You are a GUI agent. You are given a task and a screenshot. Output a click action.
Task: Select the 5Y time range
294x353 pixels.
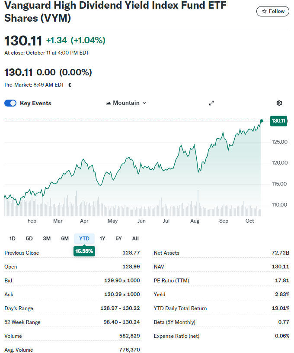click(118, 238)
